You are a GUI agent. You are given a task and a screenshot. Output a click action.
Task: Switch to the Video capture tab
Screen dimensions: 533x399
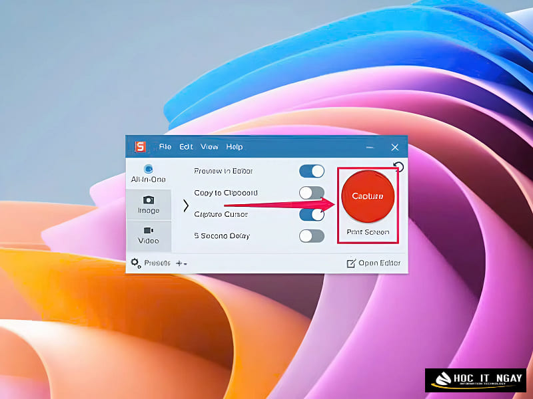149,236
